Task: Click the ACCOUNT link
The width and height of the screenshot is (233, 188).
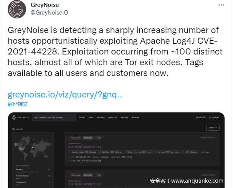Action: [x=201, y=117]
